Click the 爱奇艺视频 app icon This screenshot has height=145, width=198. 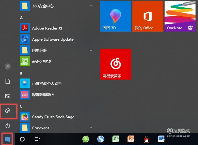click(25, 61)
